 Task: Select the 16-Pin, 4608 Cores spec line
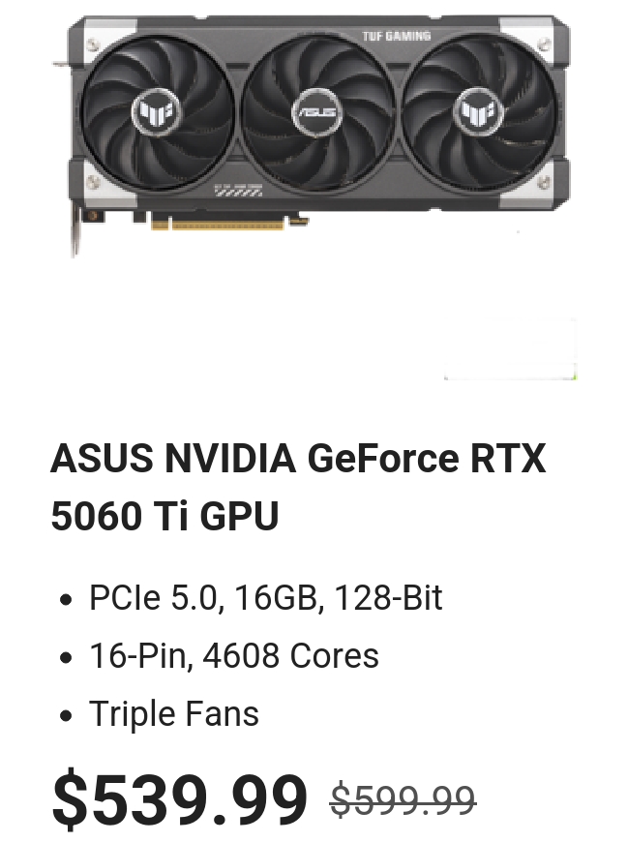pos(234,655)
